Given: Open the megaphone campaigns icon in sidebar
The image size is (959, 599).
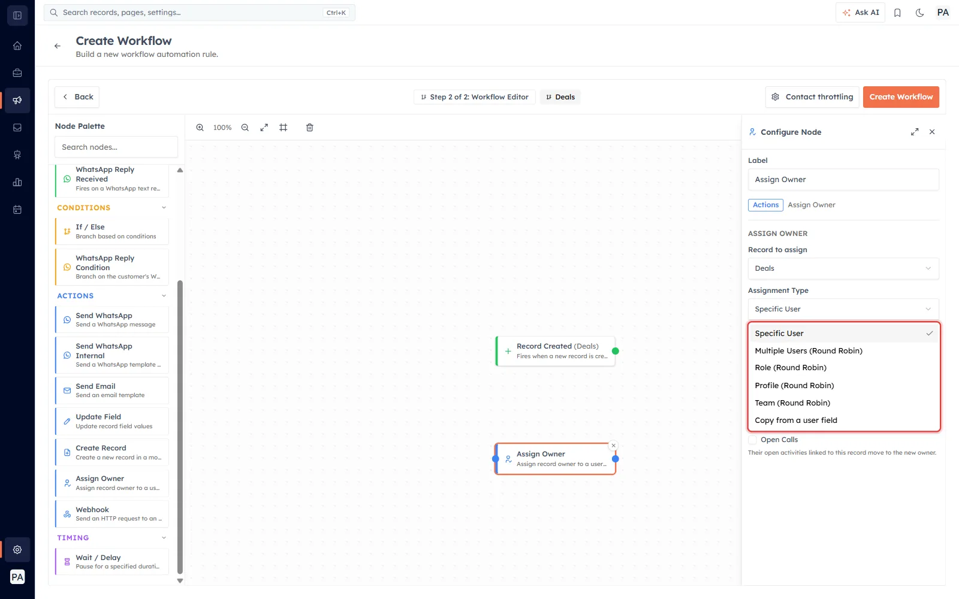Looking at the screenshot, I should [17, 100].
